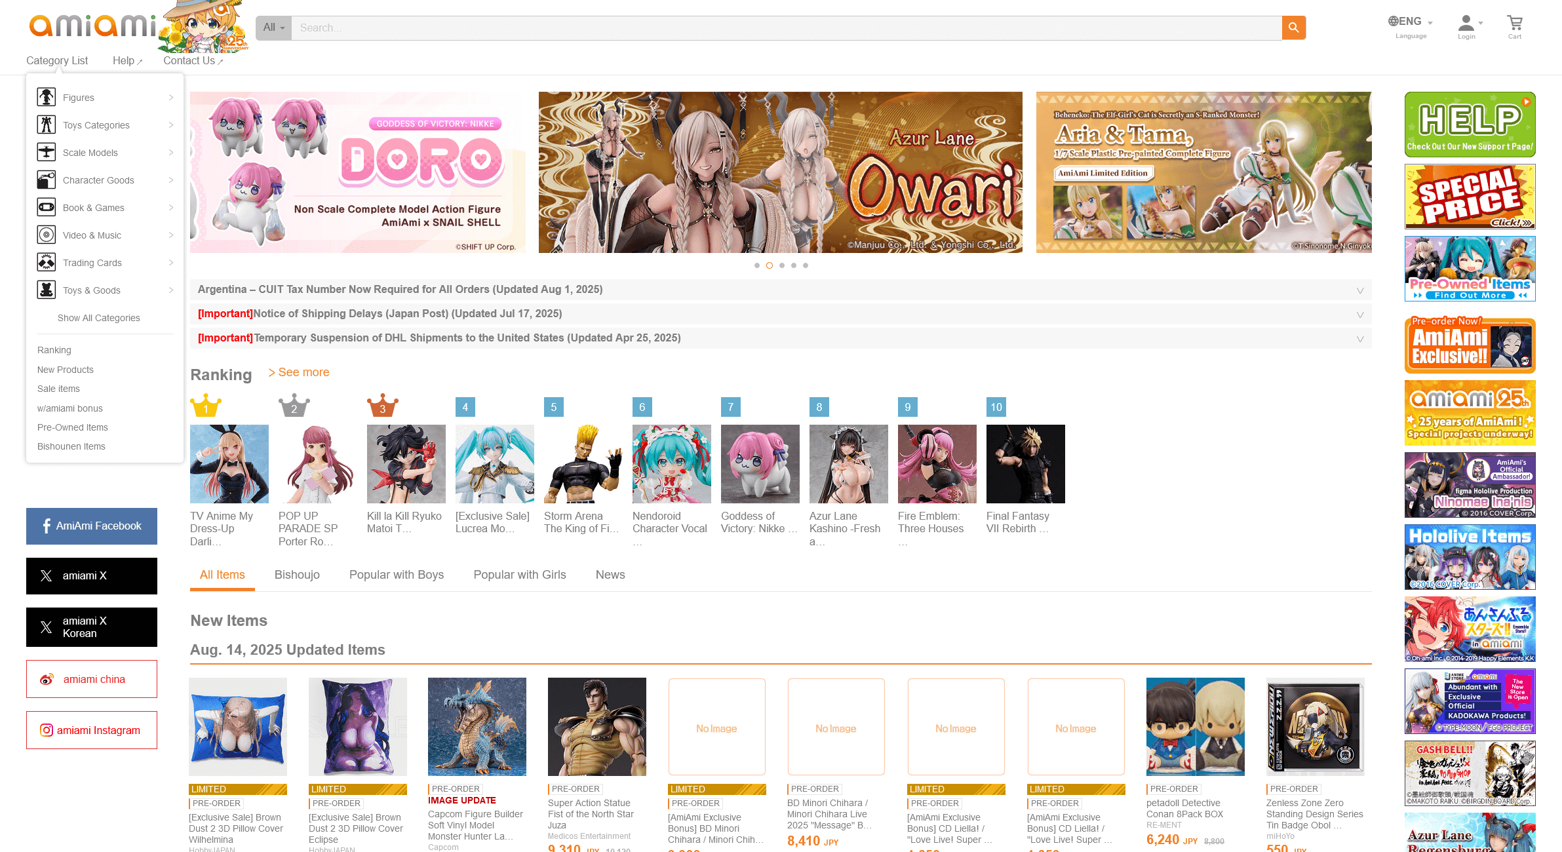Click the AmiAmi logo
This screenshot has width=1562, height=852.
click(x=92, y=26)
